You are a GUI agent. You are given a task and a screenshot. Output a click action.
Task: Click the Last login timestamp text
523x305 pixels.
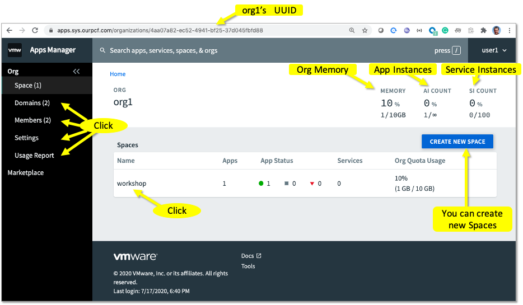point(151,291)
